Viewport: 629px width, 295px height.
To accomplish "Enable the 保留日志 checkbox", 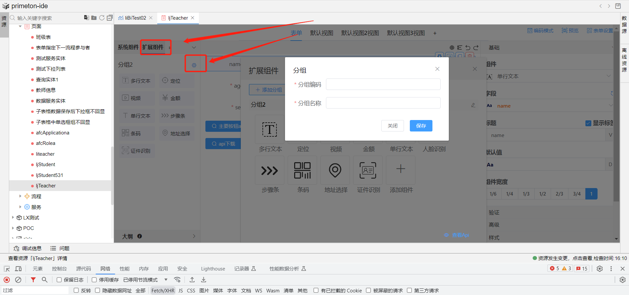I will tap(59, 280).
